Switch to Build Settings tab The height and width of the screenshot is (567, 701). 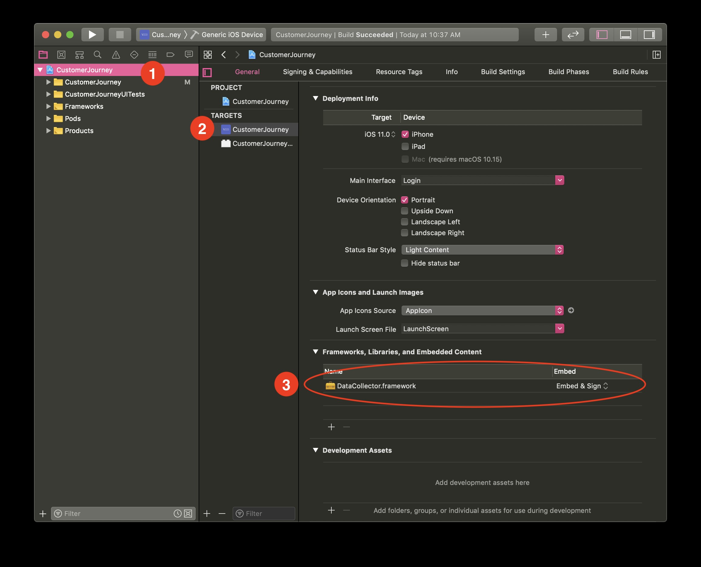[x=502, y=72]
